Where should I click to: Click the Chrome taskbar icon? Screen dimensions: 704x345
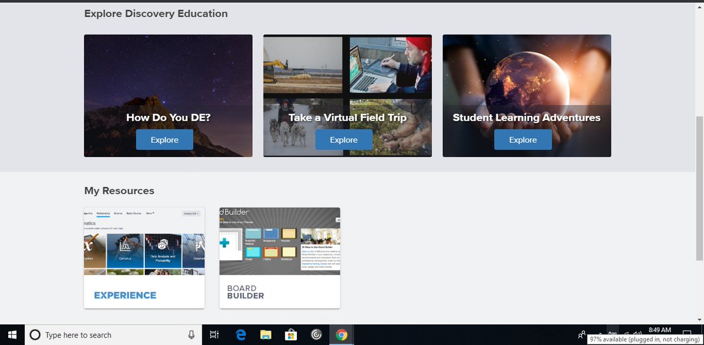point(341,335)
